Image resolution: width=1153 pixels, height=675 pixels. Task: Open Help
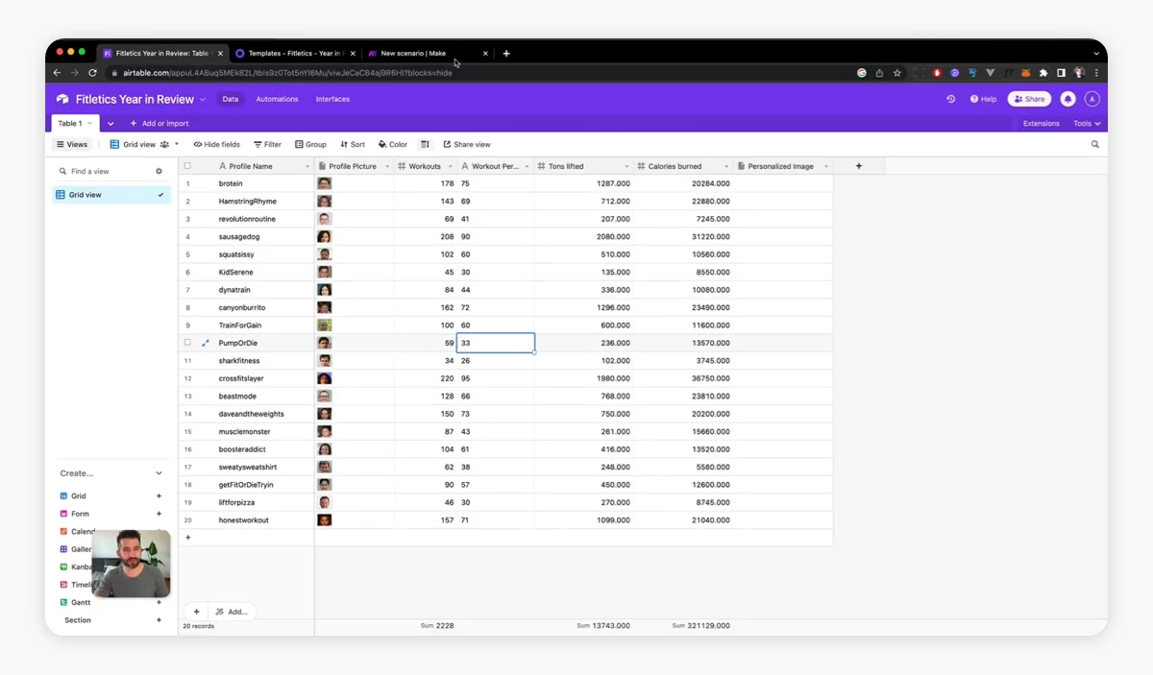point(983,99)
